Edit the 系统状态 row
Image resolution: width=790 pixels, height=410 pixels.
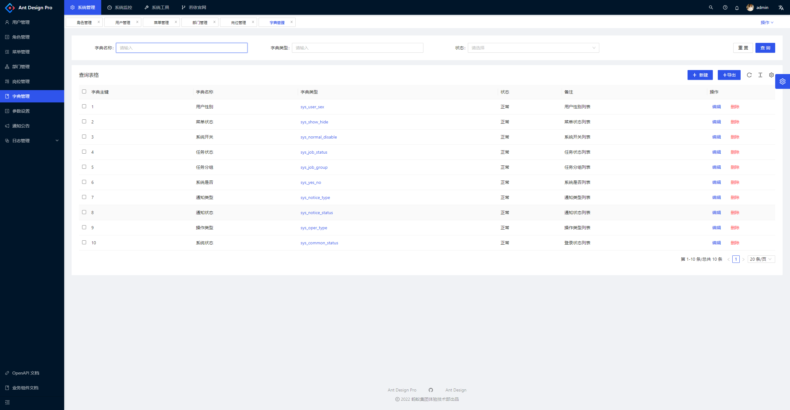tap(717, 243)
